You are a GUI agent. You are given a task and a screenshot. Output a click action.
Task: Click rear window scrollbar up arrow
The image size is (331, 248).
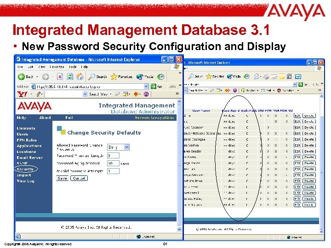click(321, 96)
